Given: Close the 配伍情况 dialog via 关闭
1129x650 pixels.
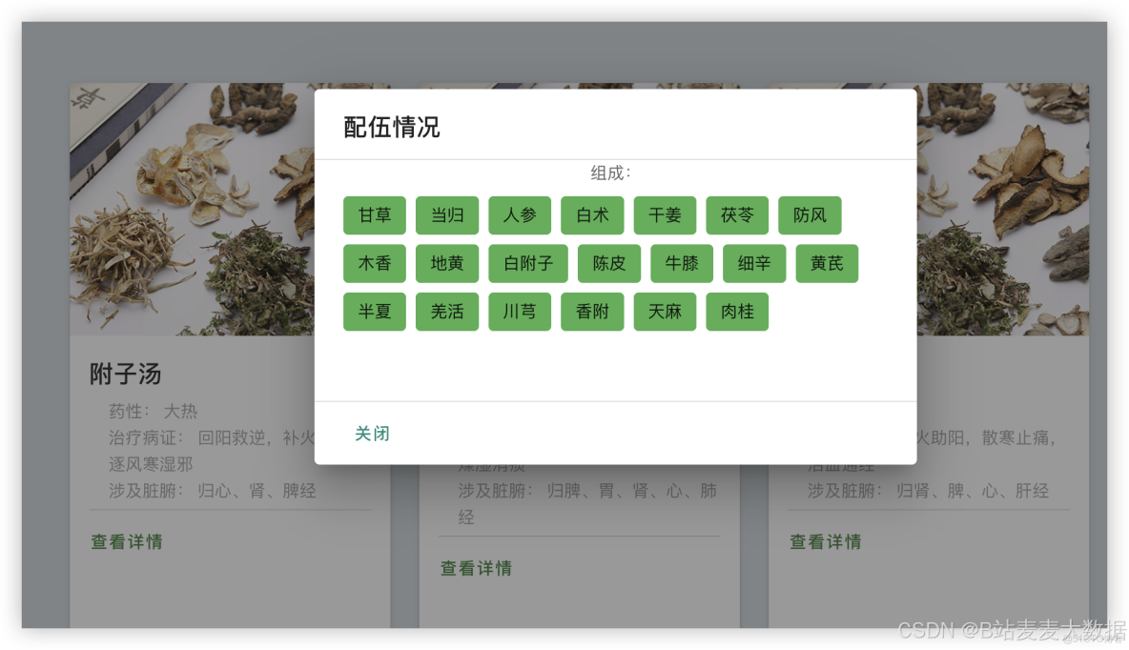Looking at the screenshot, I should point(373,433).
